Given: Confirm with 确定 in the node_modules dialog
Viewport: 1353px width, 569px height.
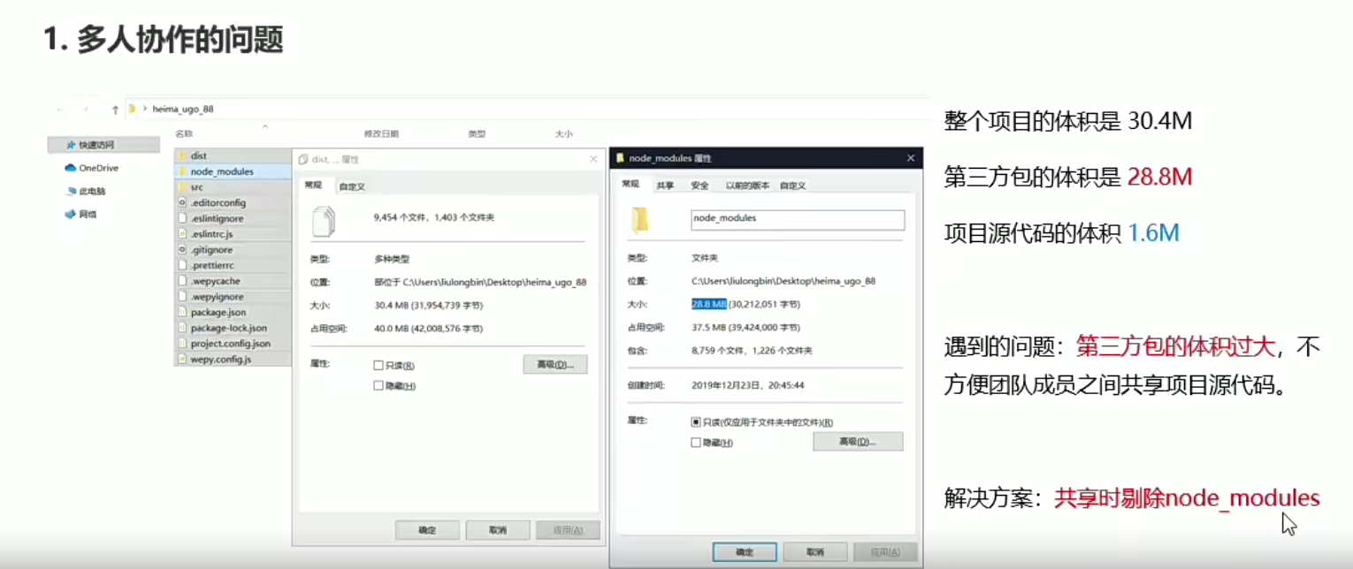Looking at the screenshot, I should [x=745, y=552].
